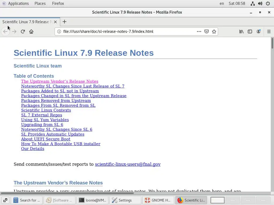Screen dimensions: 274x205
Task: Select first workspace in workspace switcher
Action: pos(218,200)
